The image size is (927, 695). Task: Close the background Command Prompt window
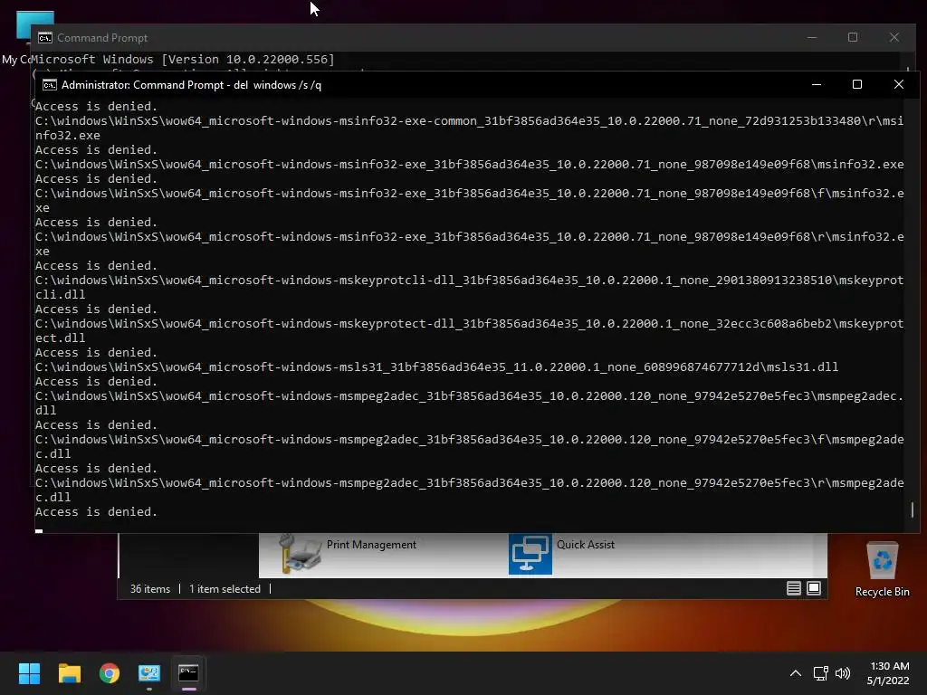coord(894,37)
